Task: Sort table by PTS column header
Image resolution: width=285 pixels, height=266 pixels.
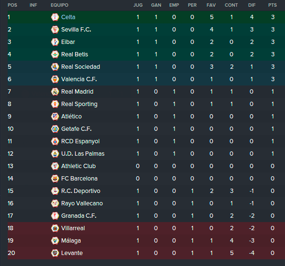Action: pos(273,5)
